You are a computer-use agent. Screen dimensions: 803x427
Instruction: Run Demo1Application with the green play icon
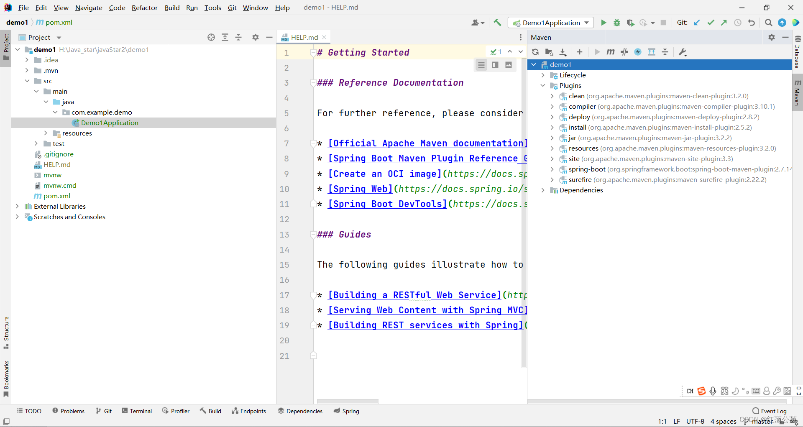click(604, 23)
